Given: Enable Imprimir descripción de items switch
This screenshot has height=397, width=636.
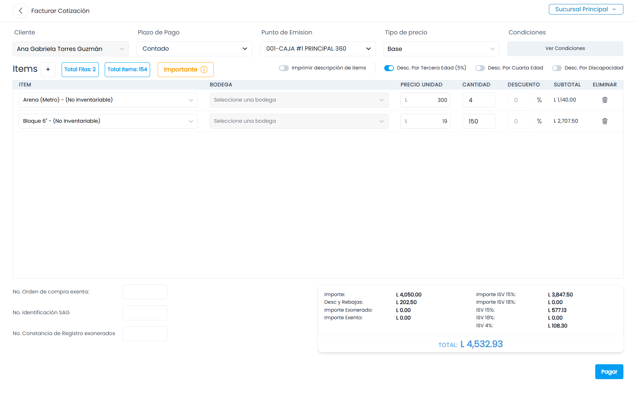Looking at the screenshot, I should pos(284,68).
